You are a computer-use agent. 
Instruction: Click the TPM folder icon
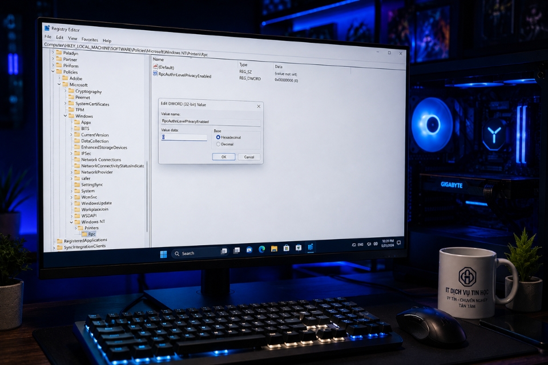[x=71, y=109]
